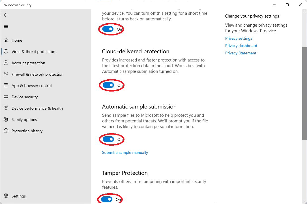Select Virus & threat protection label

click(x=33, y=52)
